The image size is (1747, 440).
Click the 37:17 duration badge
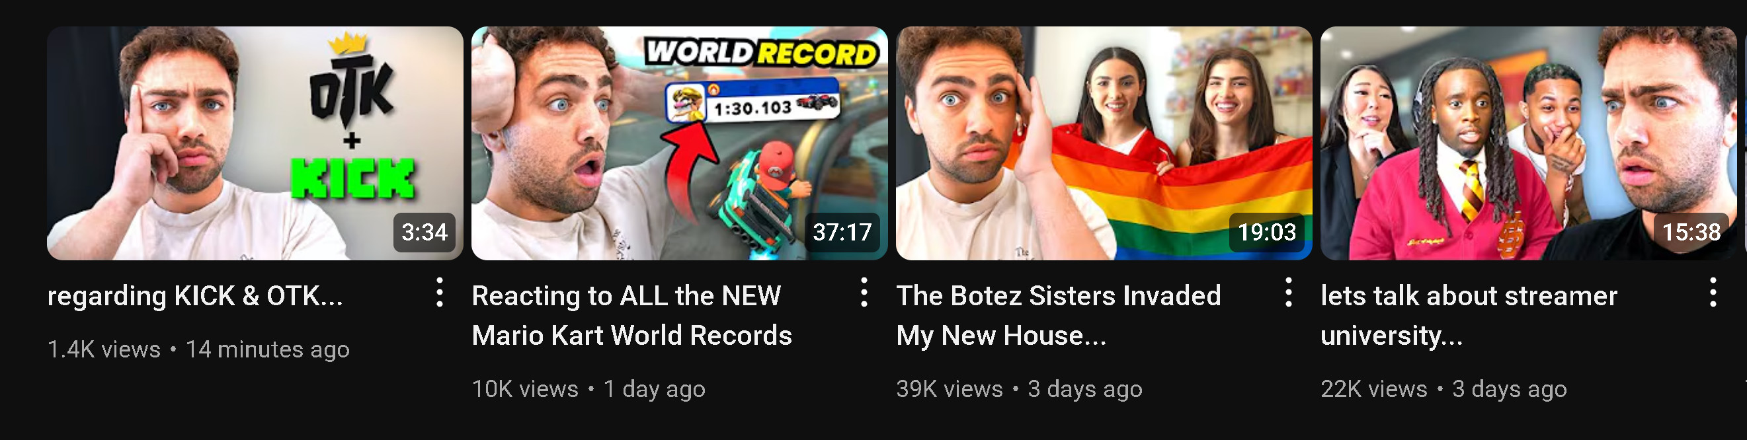click(x=842, y=233)
